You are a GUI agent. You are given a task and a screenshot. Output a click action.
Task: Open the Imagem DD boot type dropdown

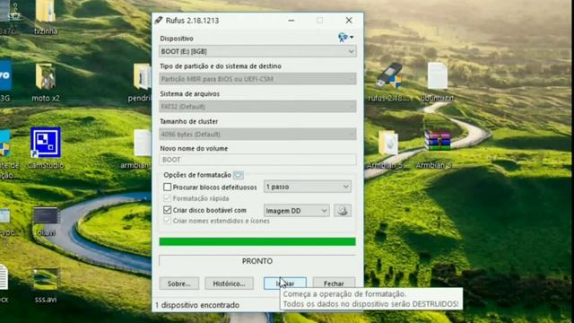(296, 211)
